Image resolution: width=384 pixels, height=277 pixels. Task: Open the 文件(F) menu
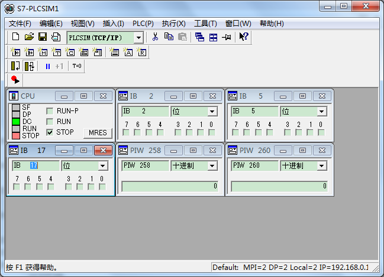click(20, 24)
